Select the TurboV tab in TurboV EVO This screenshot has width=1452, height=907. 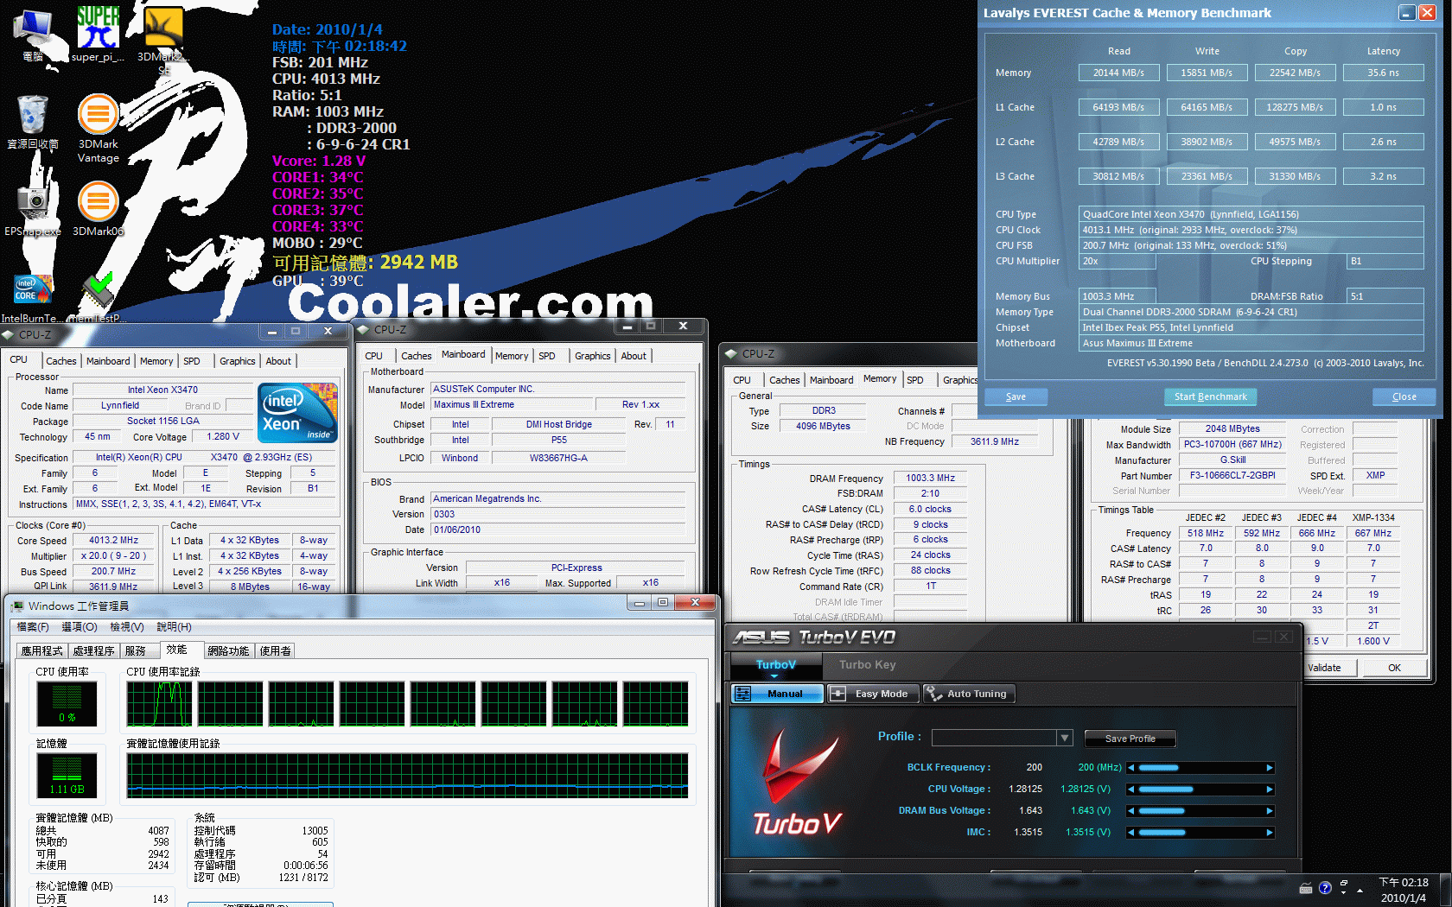tap(775, 665)
